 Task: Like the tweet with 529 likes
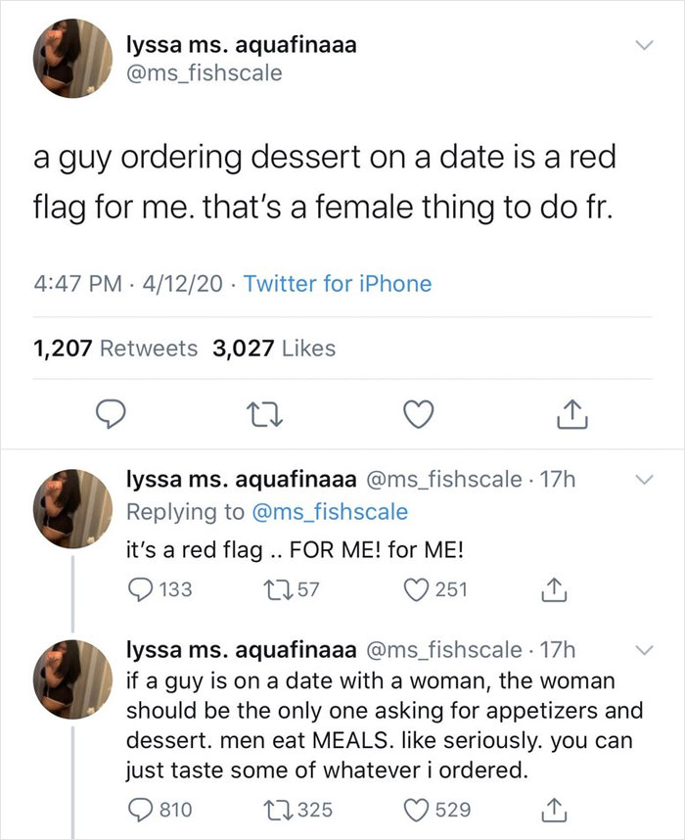pos(419,811)
